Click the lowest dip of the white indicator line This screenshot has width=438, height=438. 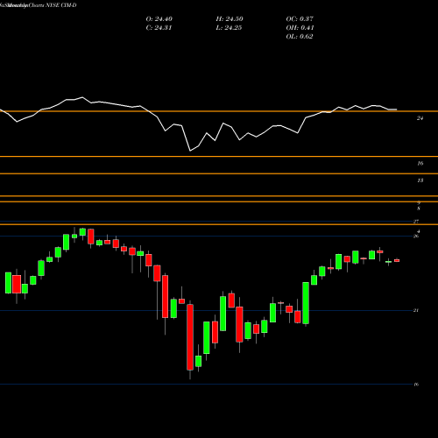coord(190,151)
